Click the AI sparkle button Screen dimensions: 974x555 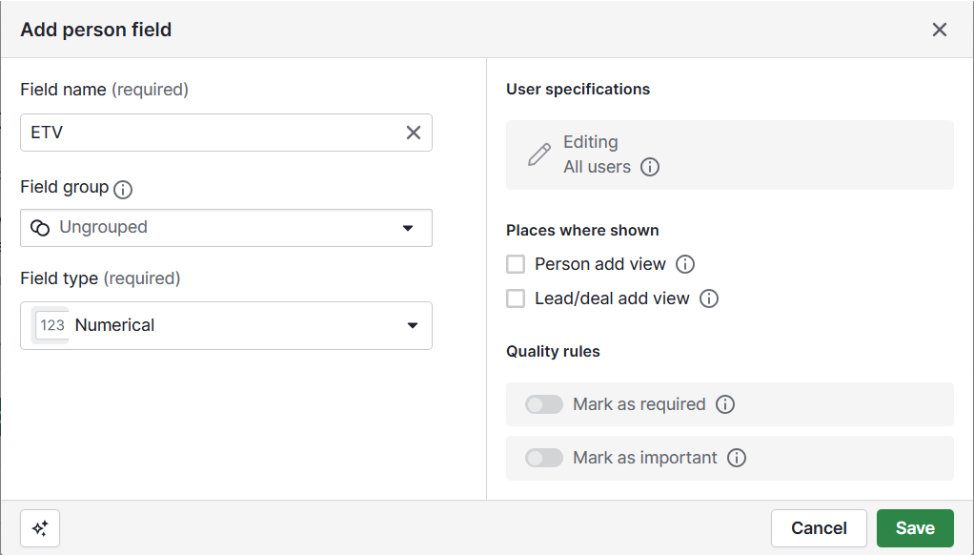[40, 528]
